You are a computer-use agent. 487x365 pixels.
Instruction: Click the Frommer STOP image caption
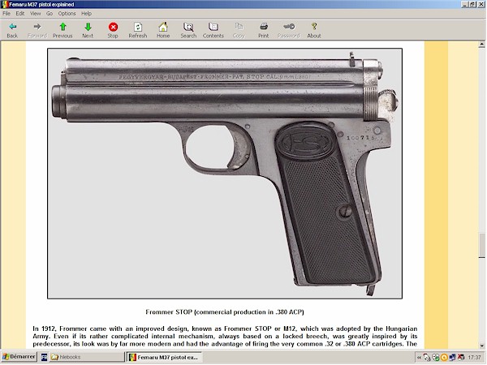(x=225, y=312)
